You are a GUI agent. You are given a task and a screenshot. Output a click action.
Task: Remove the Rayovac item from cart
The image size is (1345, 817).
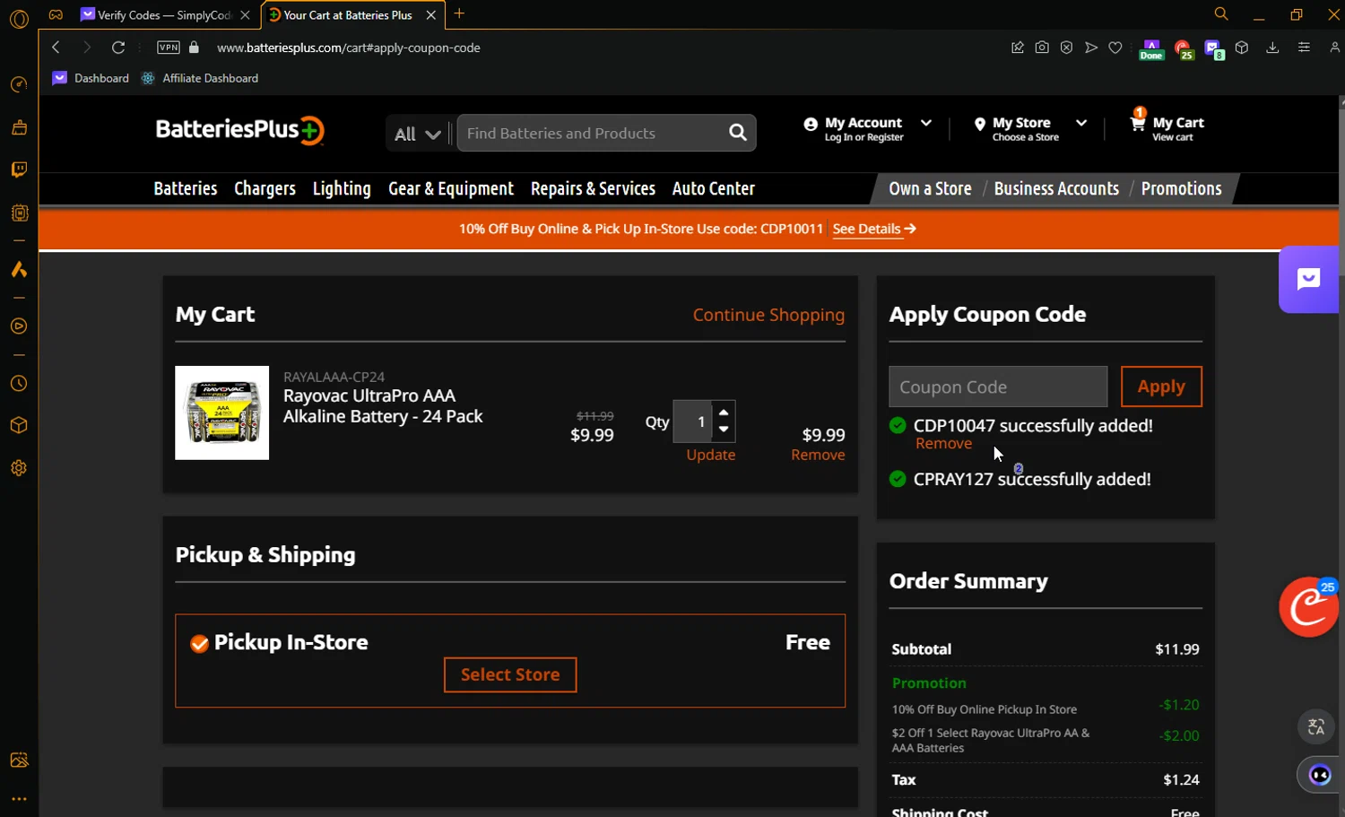coord(818,455)
